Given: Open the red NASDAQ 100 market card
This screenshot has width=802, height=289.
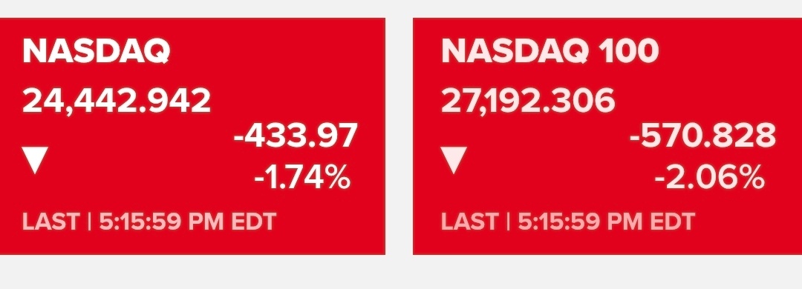Looking at the screenshot, I should click(x=607, y=136).
